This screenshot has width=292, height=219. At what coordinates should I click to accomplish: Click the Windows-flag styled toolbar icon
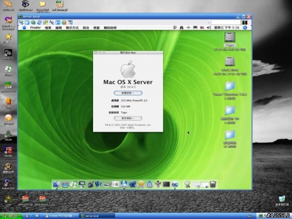tap(46, 22)
